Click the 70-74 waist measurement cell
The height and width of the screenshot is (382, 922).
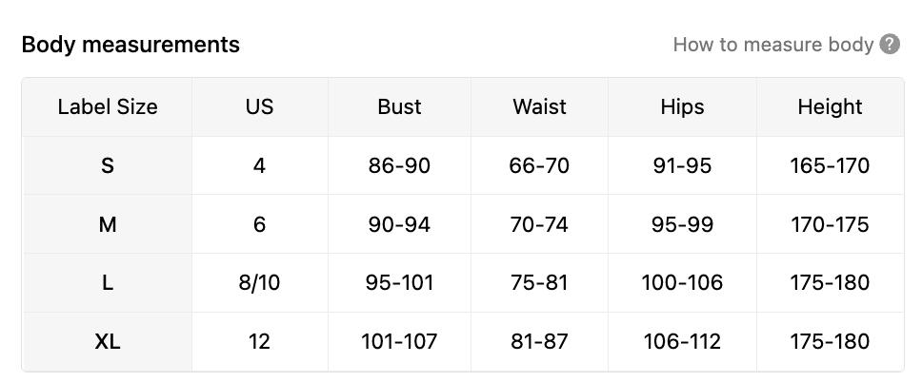539,225
